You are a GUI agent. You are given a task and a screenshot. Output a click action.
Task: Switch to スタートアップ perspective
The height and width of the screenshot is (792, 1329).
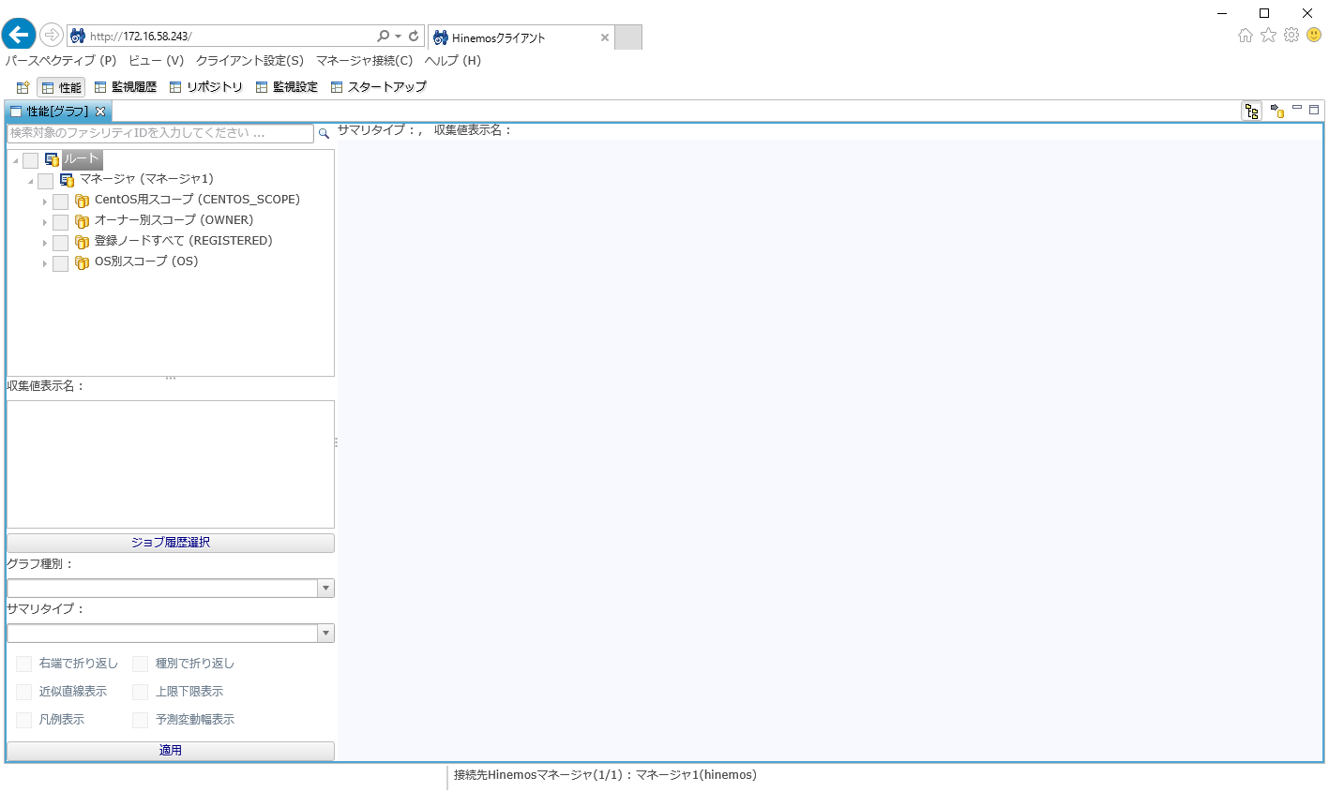[x=379, y=87]
